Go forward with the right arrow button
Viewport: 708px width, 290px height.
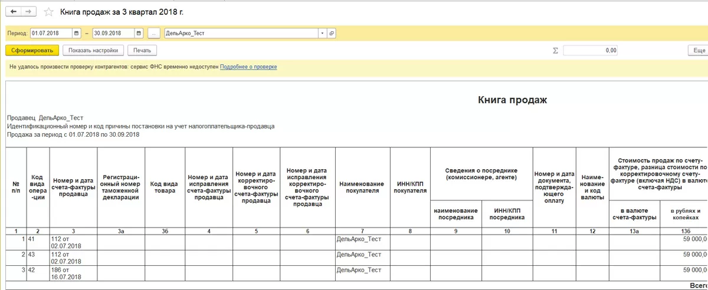(x=29, y=12)
